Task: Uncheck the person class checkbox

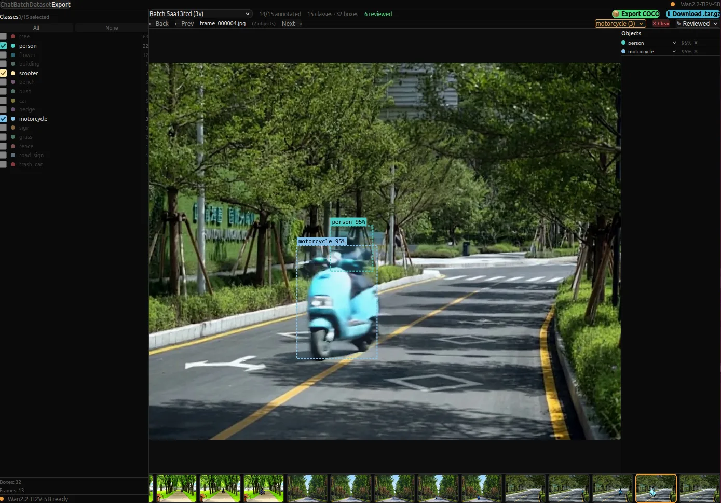Action: coord(4,46)
